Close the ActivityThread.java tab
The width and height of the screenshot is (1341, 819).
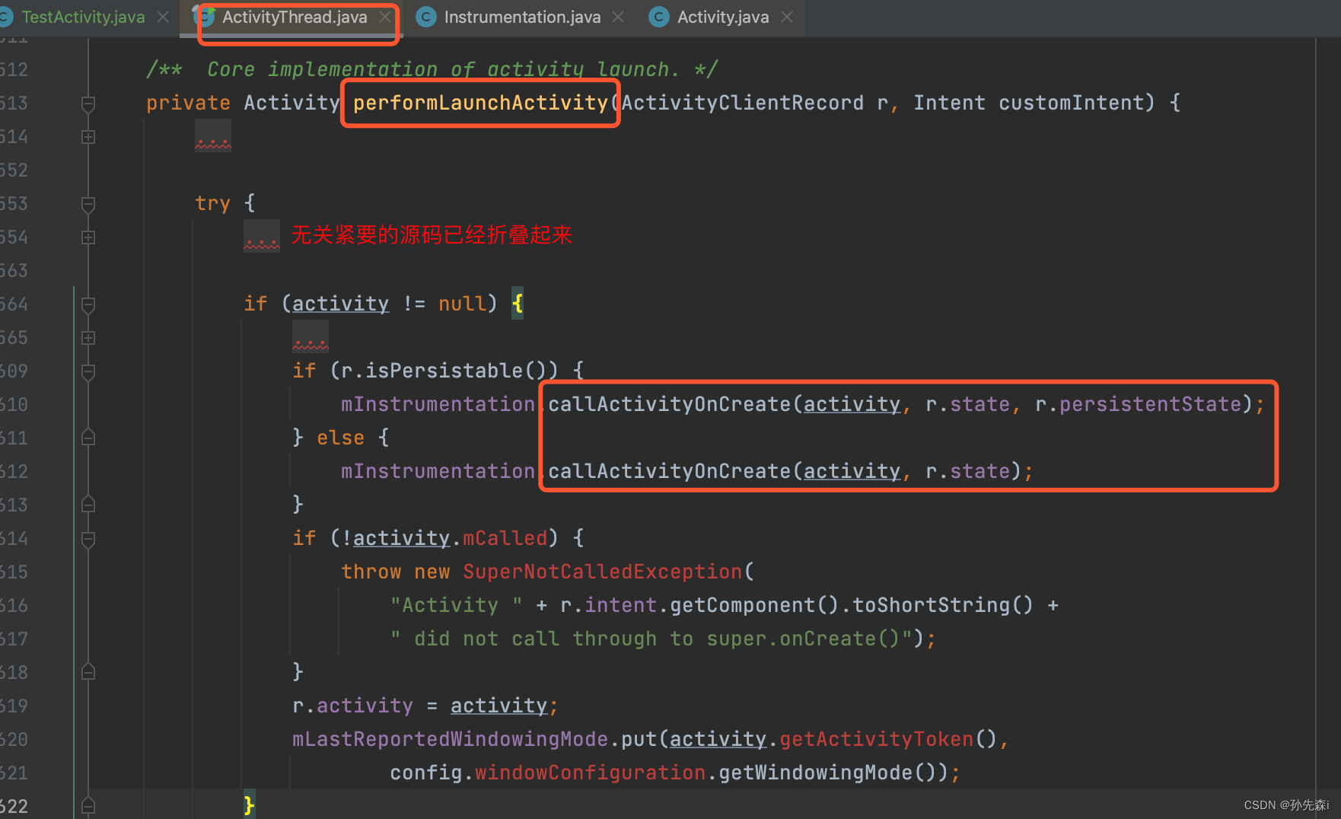point(385,17)
